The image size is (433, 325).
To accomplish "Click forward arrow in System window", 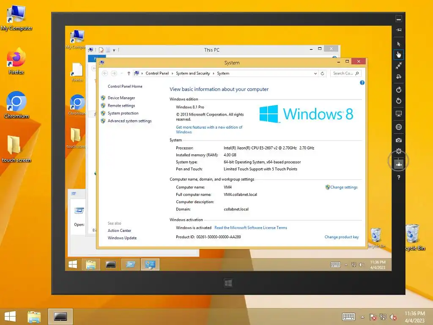I will click(114, 73).
